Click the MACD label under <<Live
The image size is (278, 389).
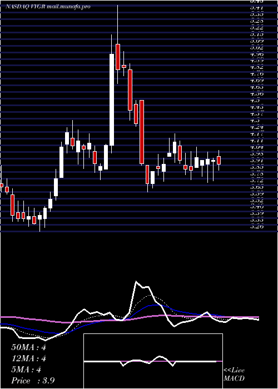(x=234, y=378)
